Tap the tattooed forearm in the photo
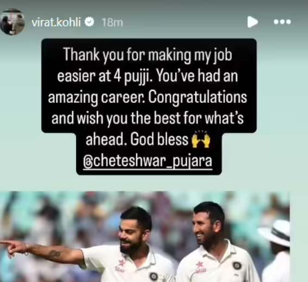The image size is (308, 282). tap(56, 254)
